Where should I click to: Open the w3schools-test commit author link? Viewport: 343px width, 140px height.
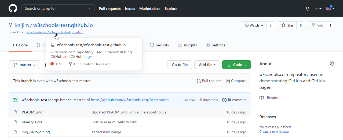(x=34, y=100)
